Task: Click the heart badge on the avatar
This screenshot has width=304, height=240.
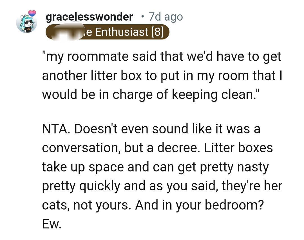Action: click(32, 13)
